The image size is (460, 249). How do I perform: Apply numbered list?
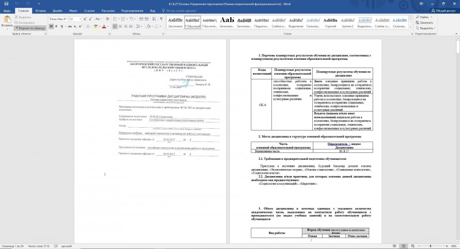pyautogui.click(x=123, y=19)
